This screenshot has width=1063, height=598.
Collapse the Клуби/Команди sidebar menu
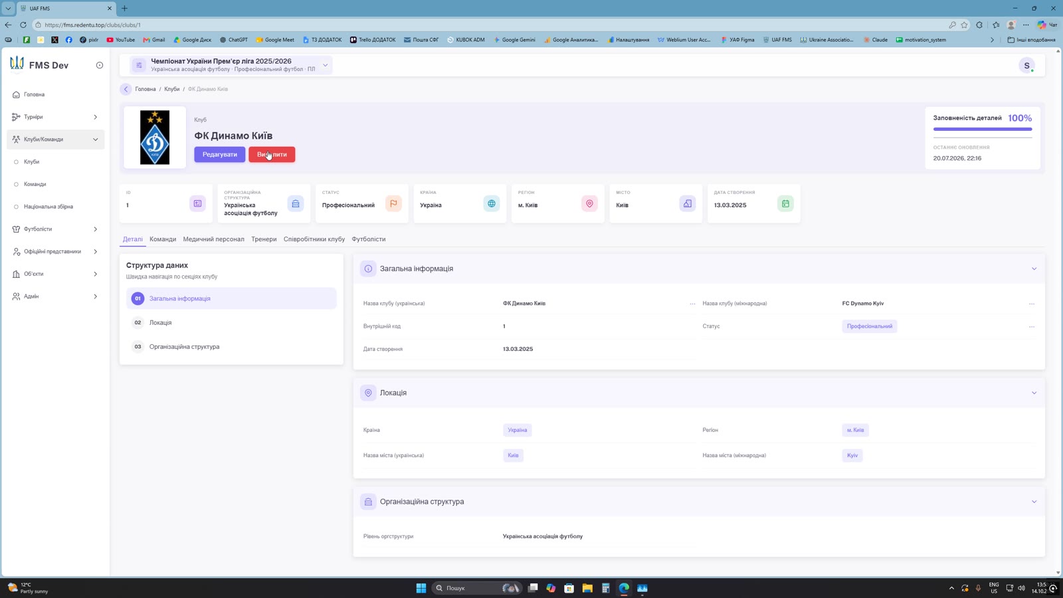click(55, 140)
